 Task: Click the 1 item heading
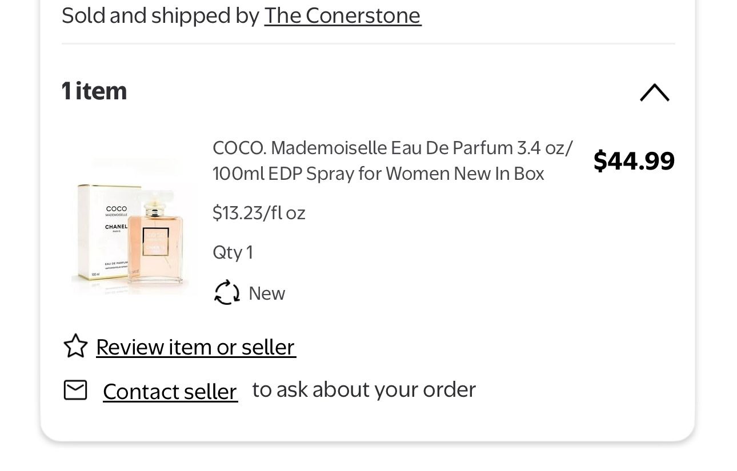click(94, 91)
